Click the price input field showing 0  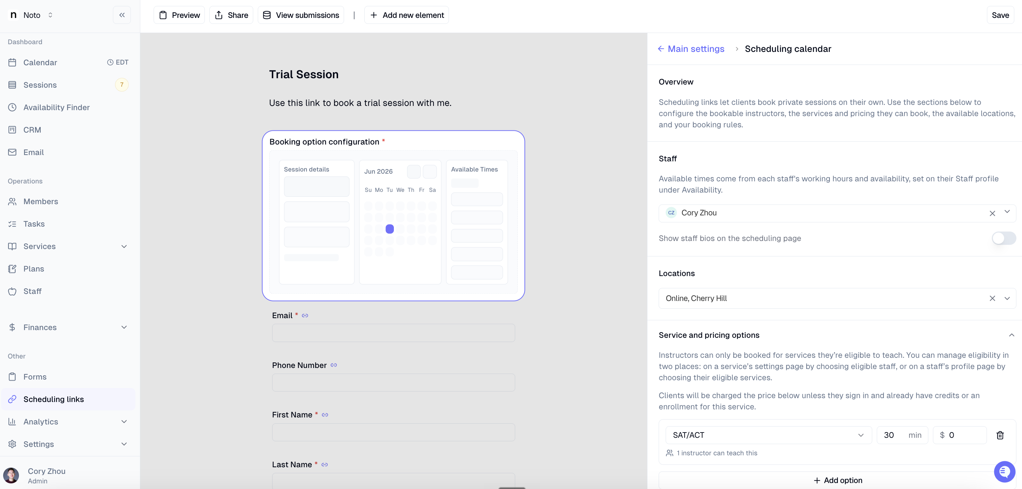pos(959,435)
